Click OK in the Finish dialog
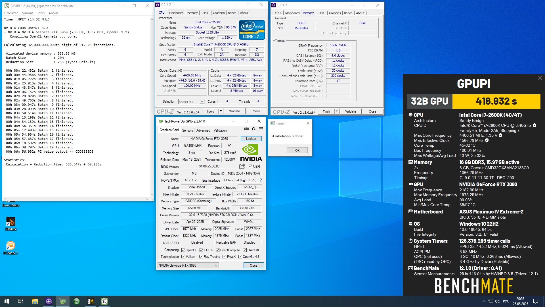545x307 pixels. [x=297, y=150]
